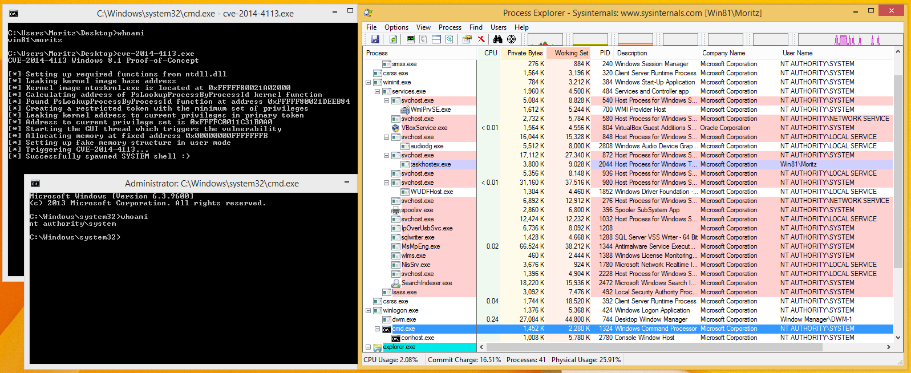Click the audiodg.exe process icon

pos(406,146)
